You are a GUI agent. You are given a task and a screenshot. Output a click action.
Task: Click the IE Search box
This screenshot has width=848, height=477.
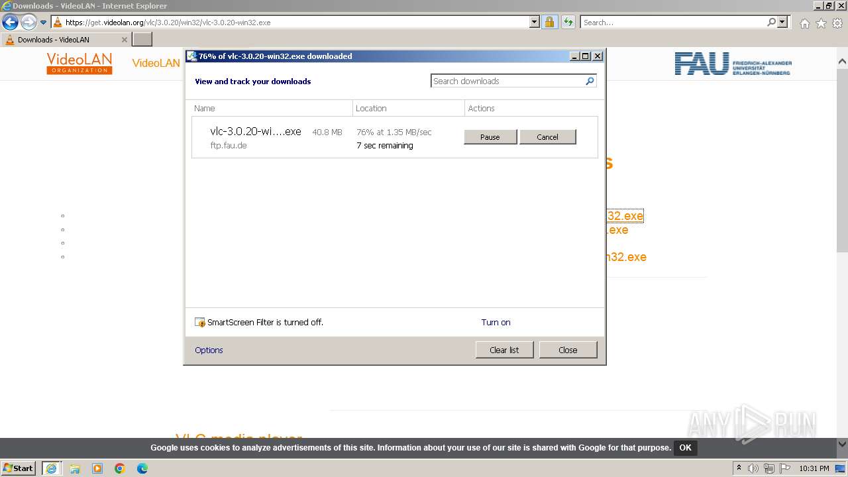(x=673, y=23)
